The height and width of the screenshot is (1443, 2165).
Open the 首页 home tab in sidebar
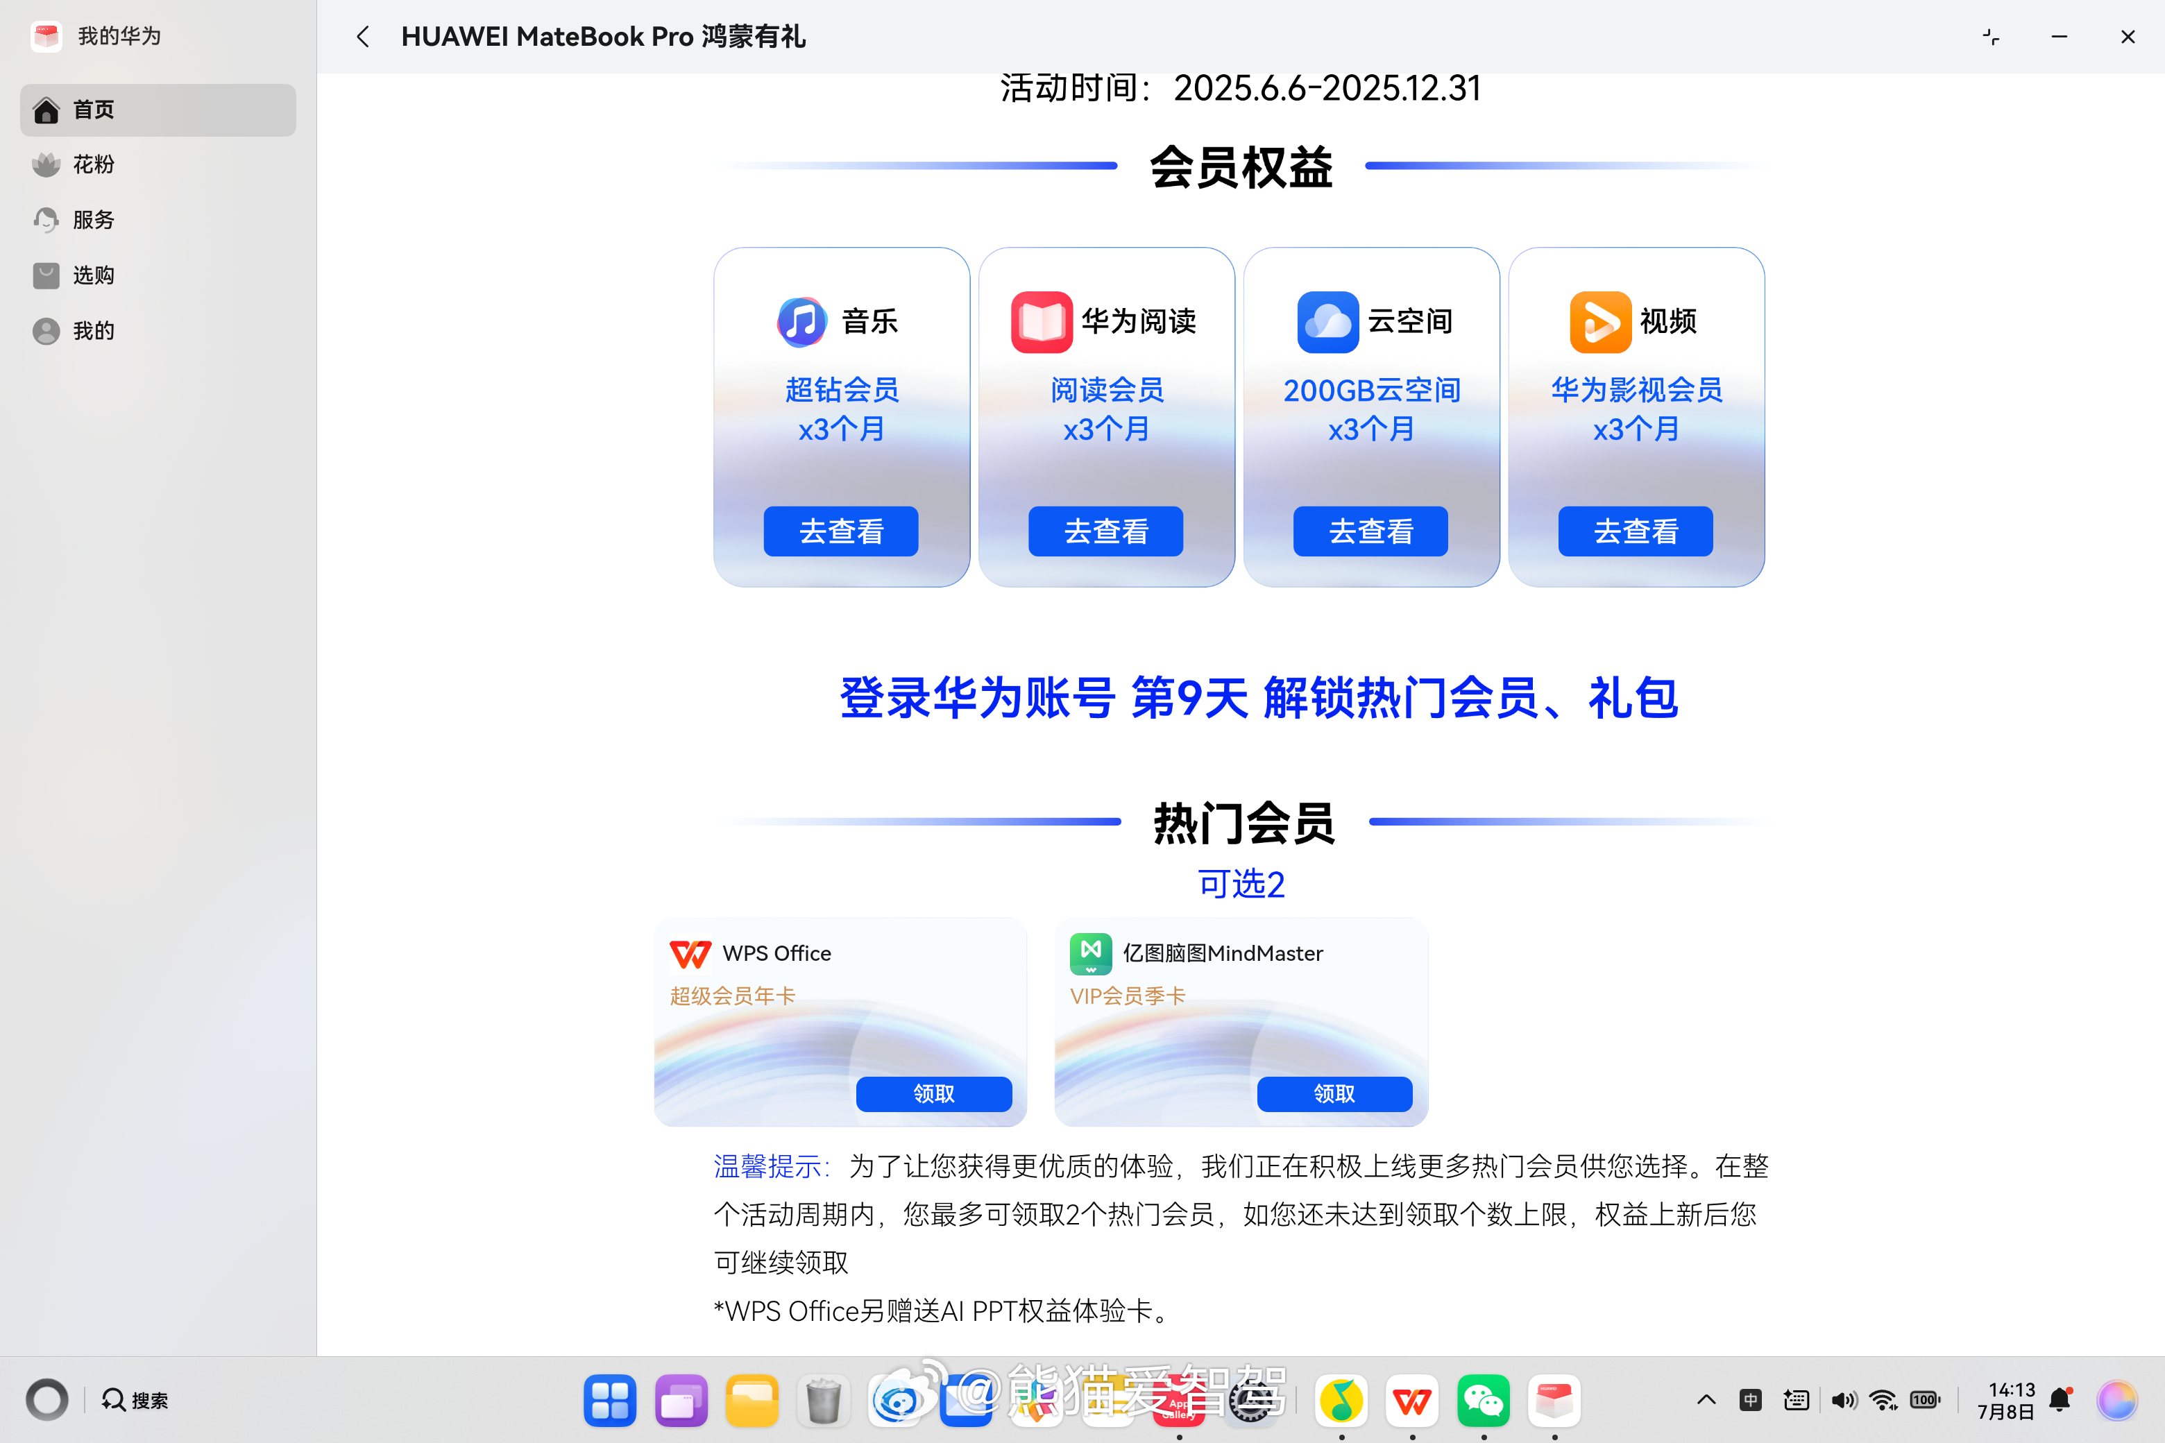pos(158,110)
